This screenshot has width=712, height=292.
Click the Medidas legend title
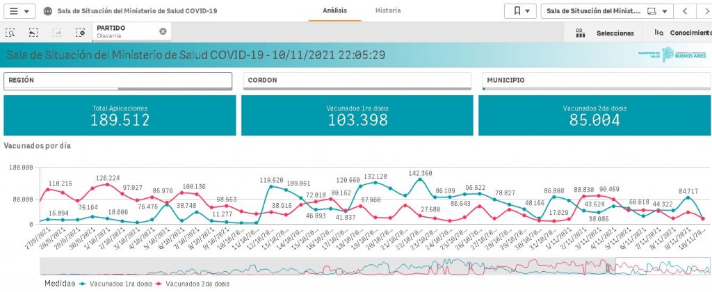click(60, 284)
